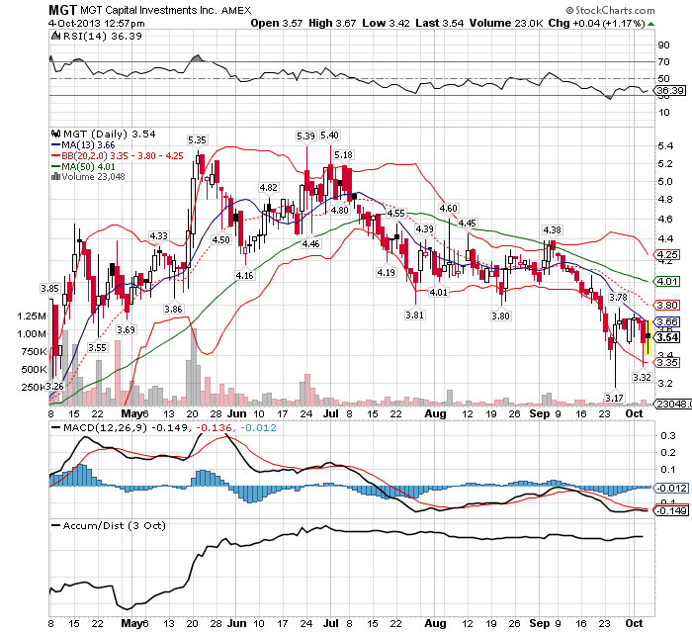The image size is (692, 632).
Task: Click the red 3.35 lower band tag
Action: pyautogui.click(x=667, y=363)
